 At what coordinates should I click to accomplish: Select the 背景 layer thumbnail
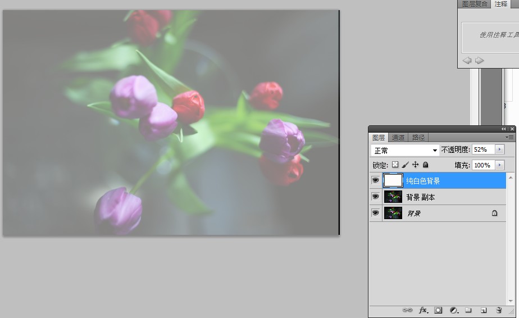pyautogui.click(x=393, y=213)
